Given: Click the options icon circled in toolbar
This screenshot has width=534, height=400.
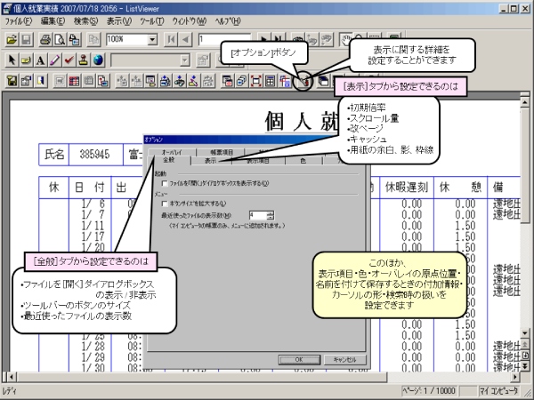Looking at the screenshot, I should pyautogui.click(x=303, y=81).
